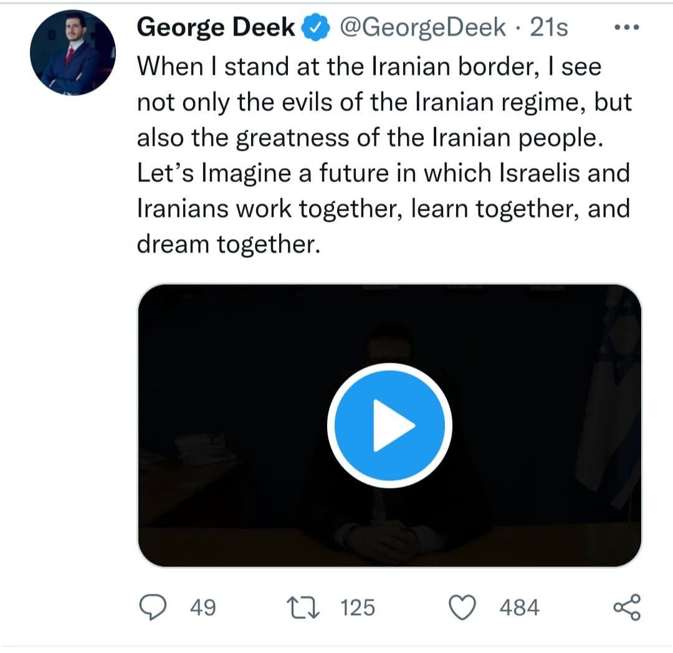Screen dimensions: 673x653
Task: Open George Deek's profile picture
Action: click(73, 53)
